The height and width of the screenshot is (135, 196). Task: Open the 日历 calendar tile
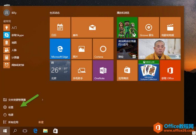[60, 27]
